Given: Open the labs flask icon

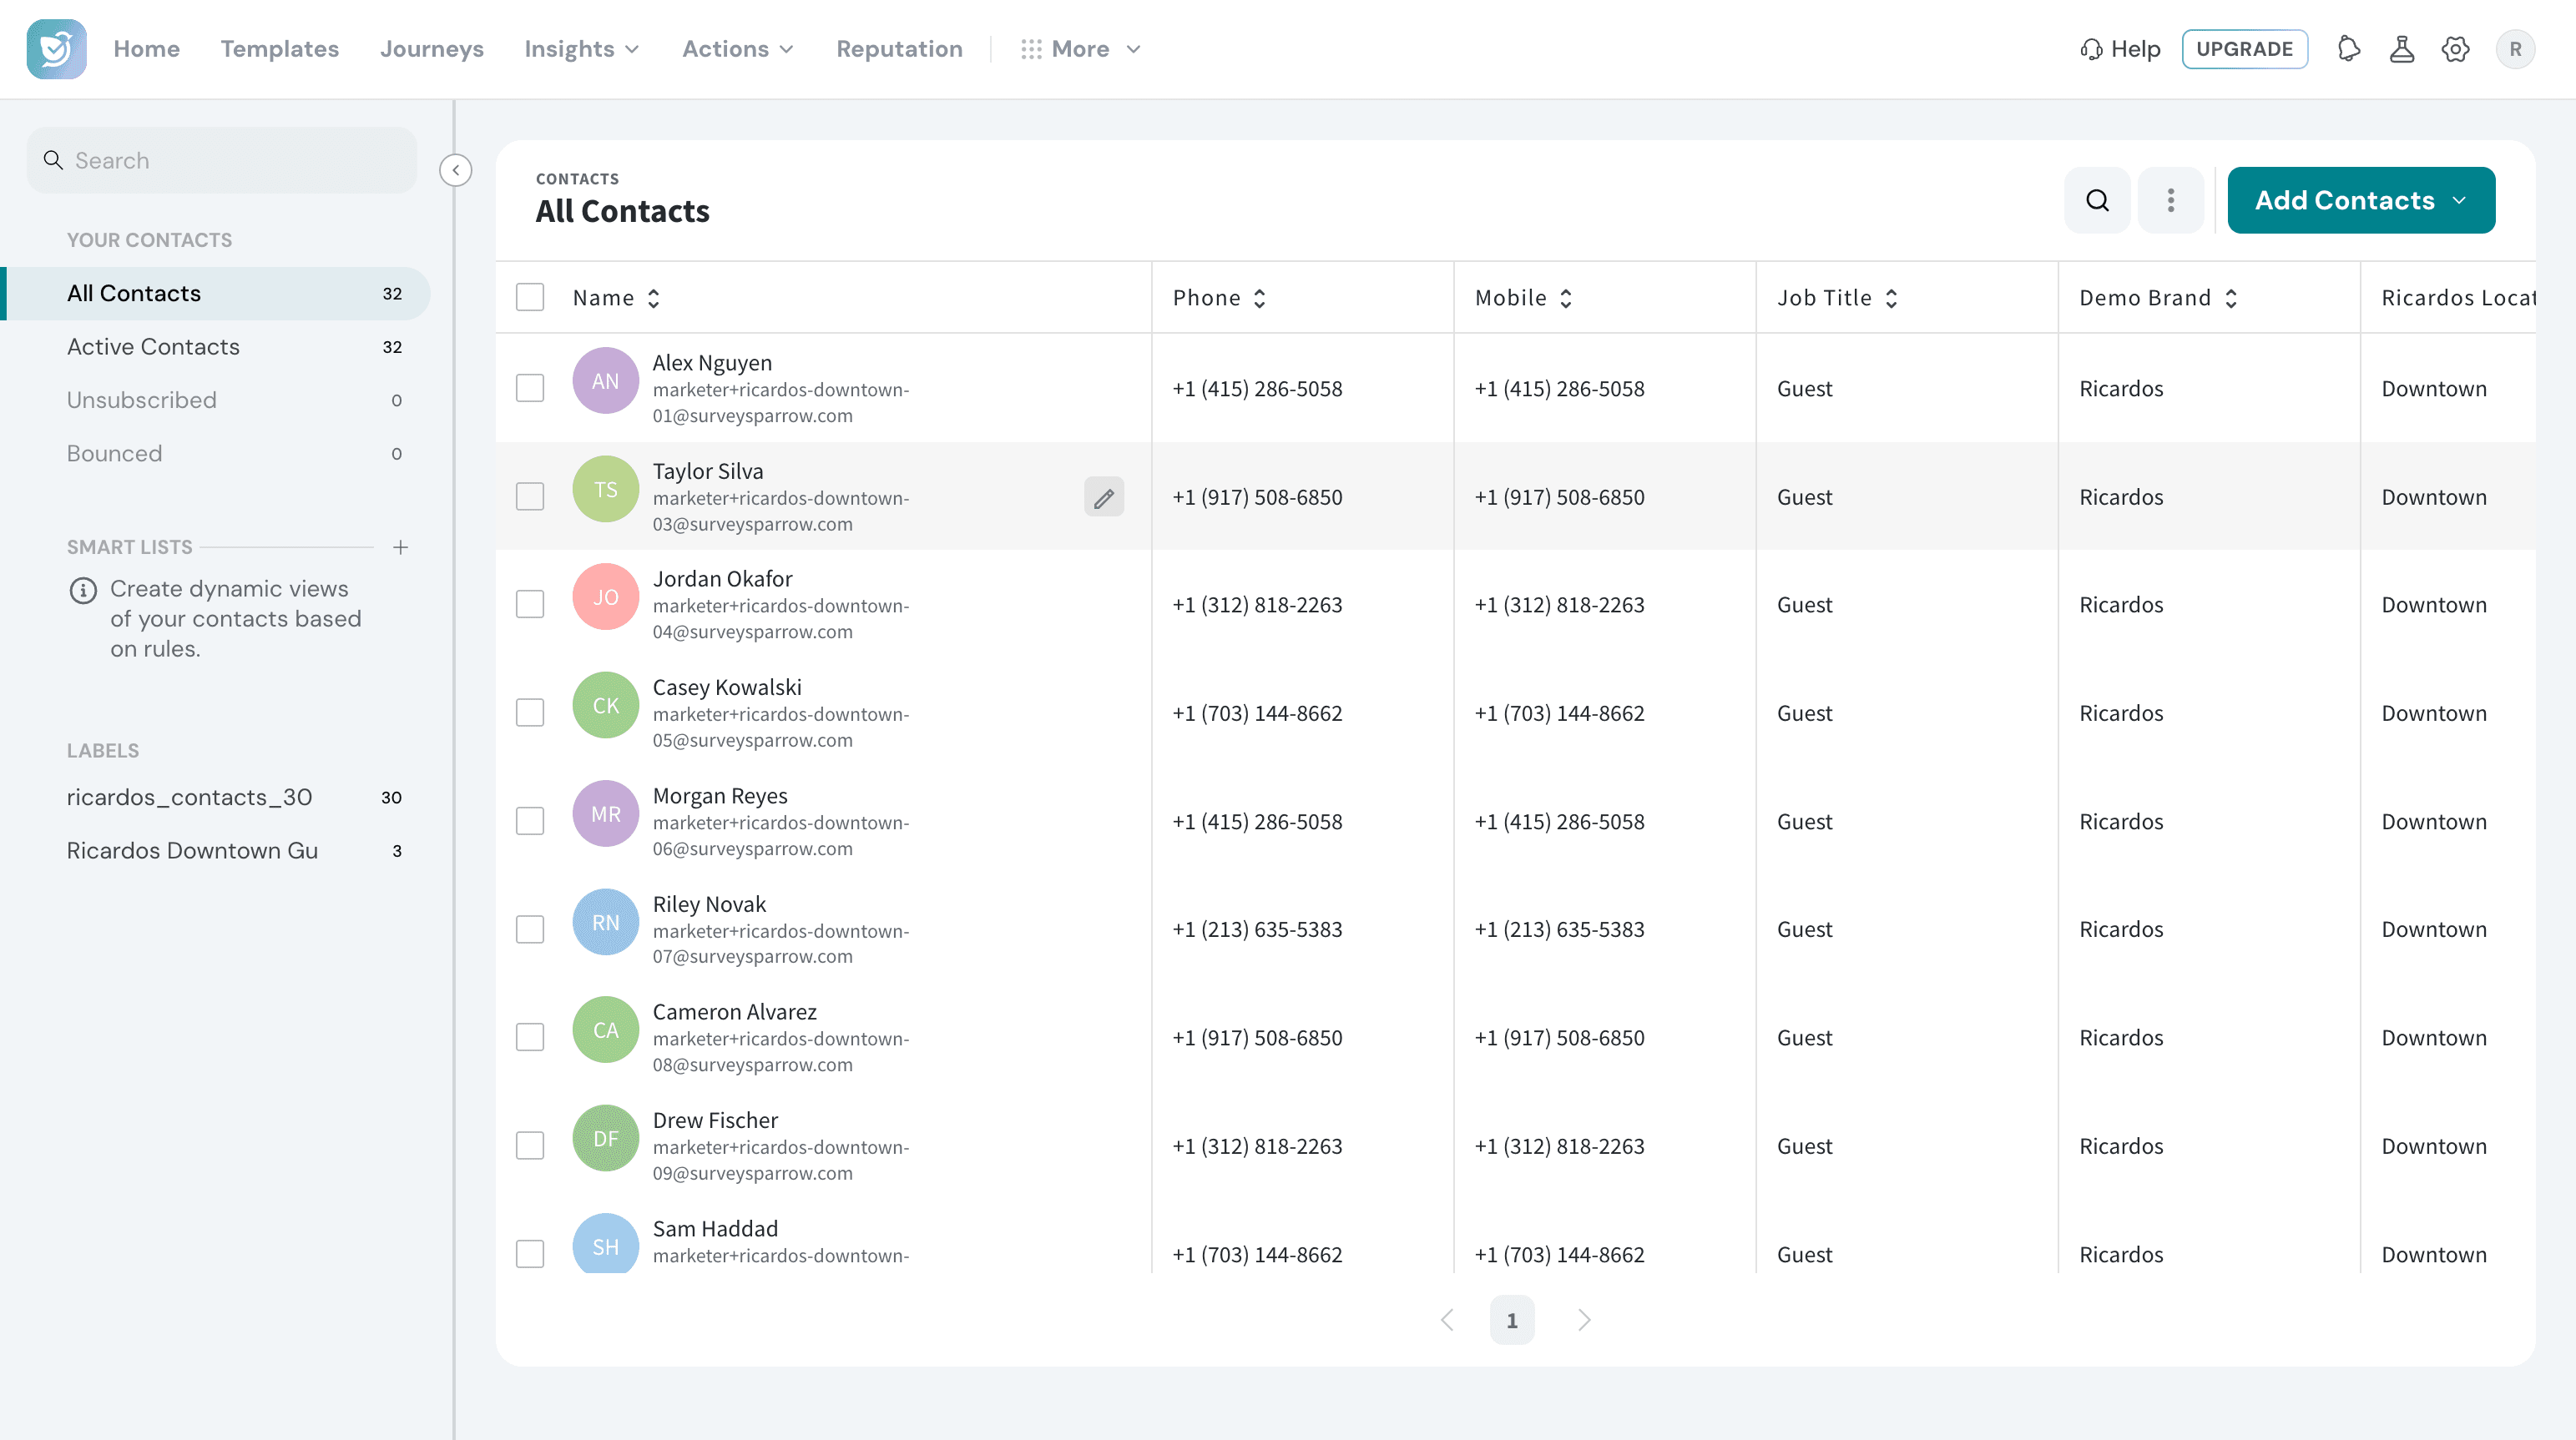Looking at the screenshot, I should click(2402, 49).
